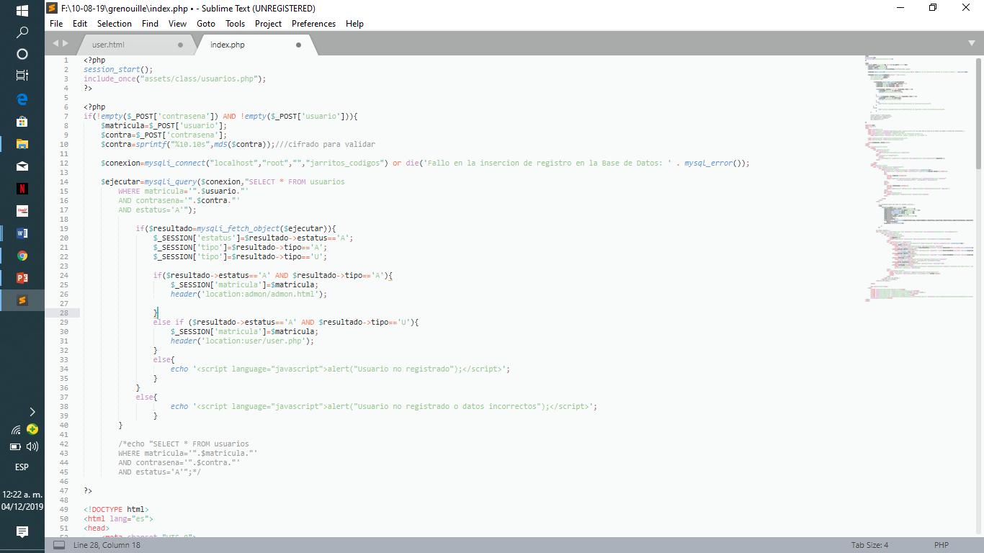The width and height of the screenshot is (984, 553).
Task: Click $matricula=$_POST['usuario'] line
Action: pos(164,126)
